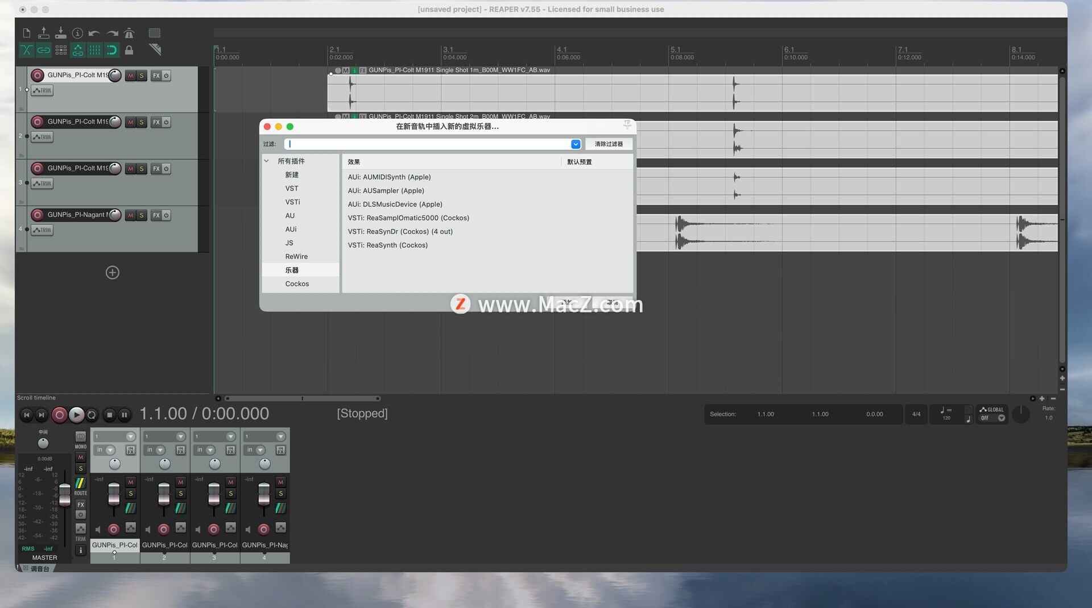
Task: Open project settings via the info icon
Action: click(78, 34)
